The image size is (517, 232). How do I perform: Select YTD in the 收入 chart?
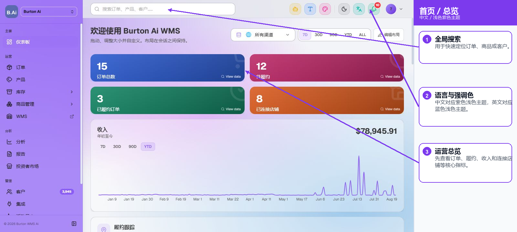click(x=148, y=147)
